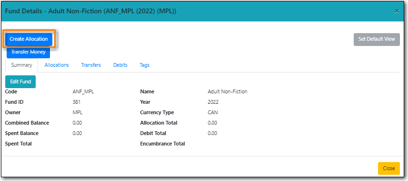Click the Spent Total label

19,144
